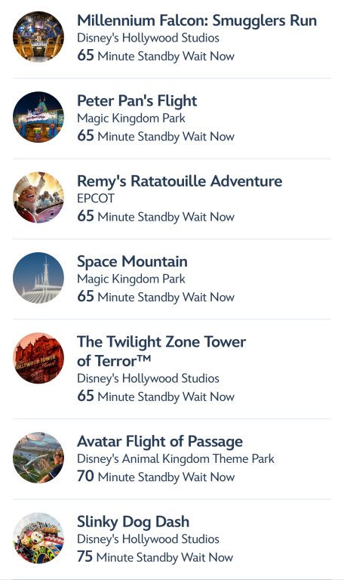Select the Peter Pan's Flight castle icon

tap(38, 117)
